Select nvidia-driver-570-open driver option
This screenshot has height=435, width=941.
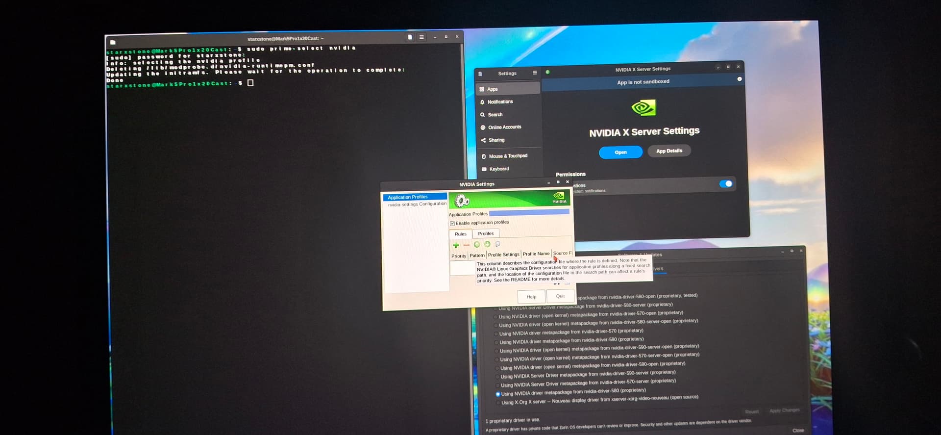click(x=495, y=317)
